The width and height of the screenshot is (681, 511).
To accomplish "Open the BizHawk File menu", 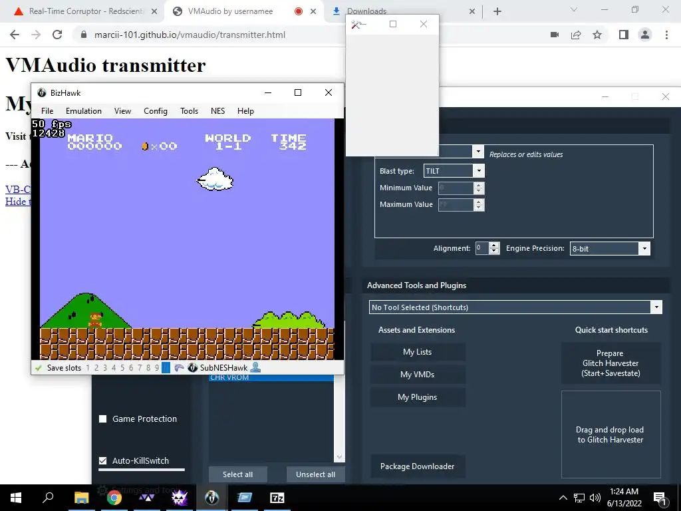I will click(47, 111).
